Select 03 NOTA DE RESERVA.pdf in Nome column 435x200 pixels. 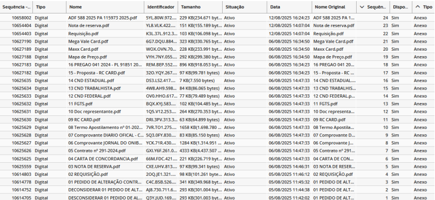(x=94, y=167)
